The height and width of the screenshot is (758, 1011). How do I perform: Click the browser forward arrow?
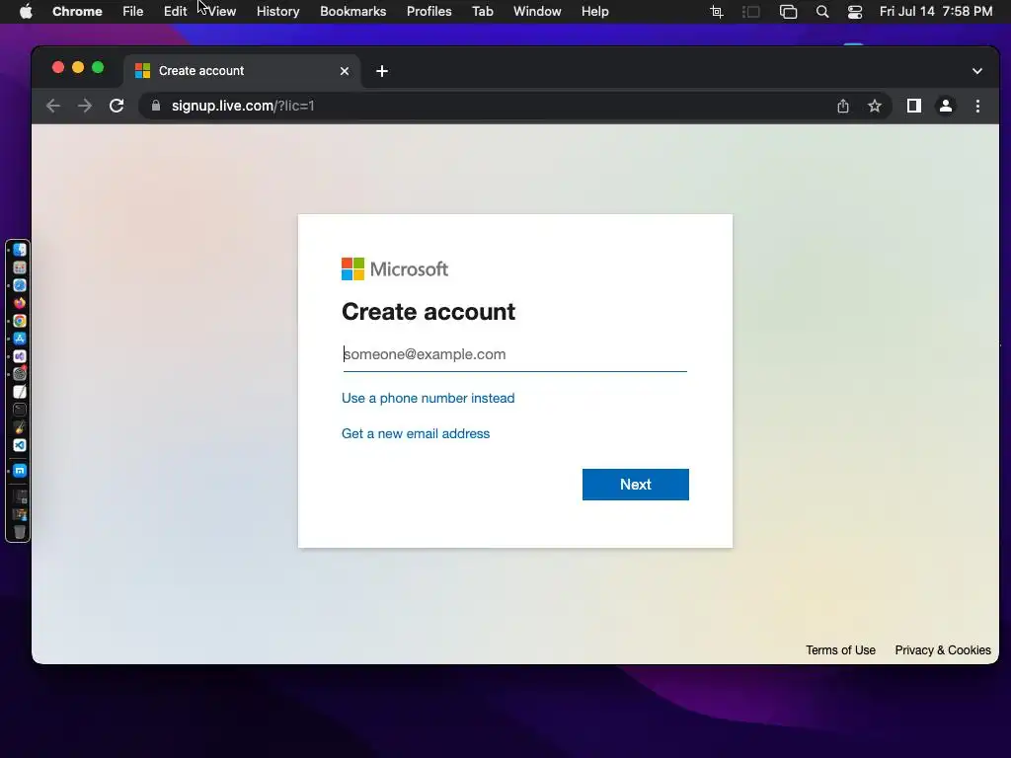(85, 106)
